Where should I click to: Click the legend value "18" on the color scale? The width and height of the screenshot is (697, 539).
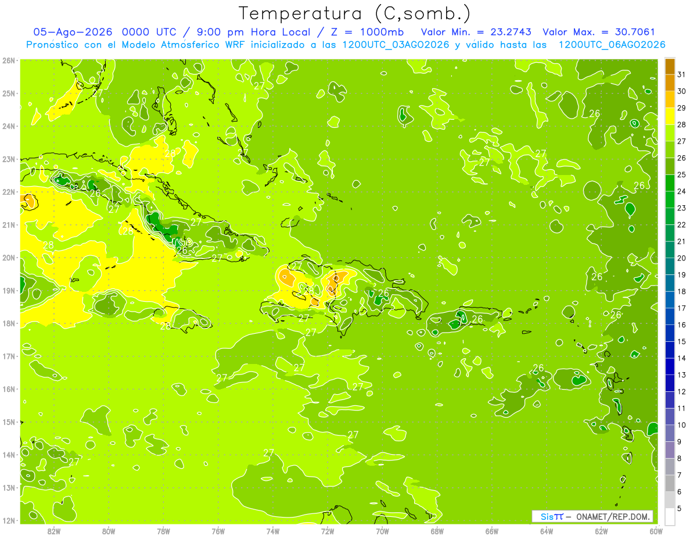[681, 291]
